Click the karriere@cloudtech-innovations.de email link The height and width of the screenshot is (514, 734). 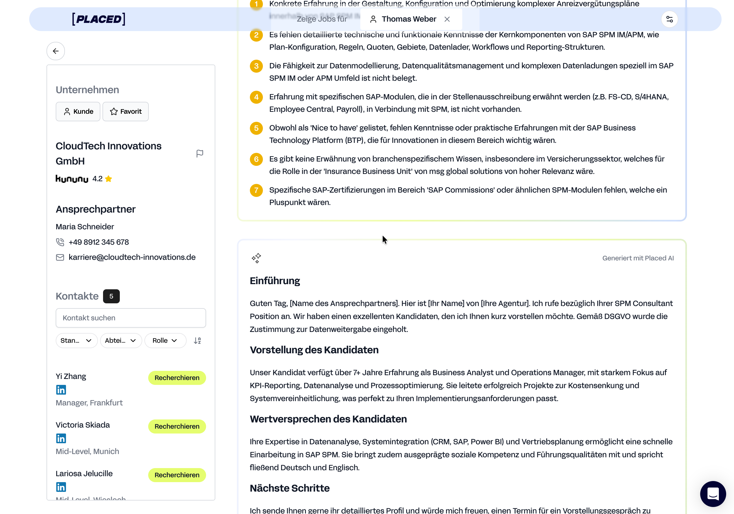click(132, 257)
